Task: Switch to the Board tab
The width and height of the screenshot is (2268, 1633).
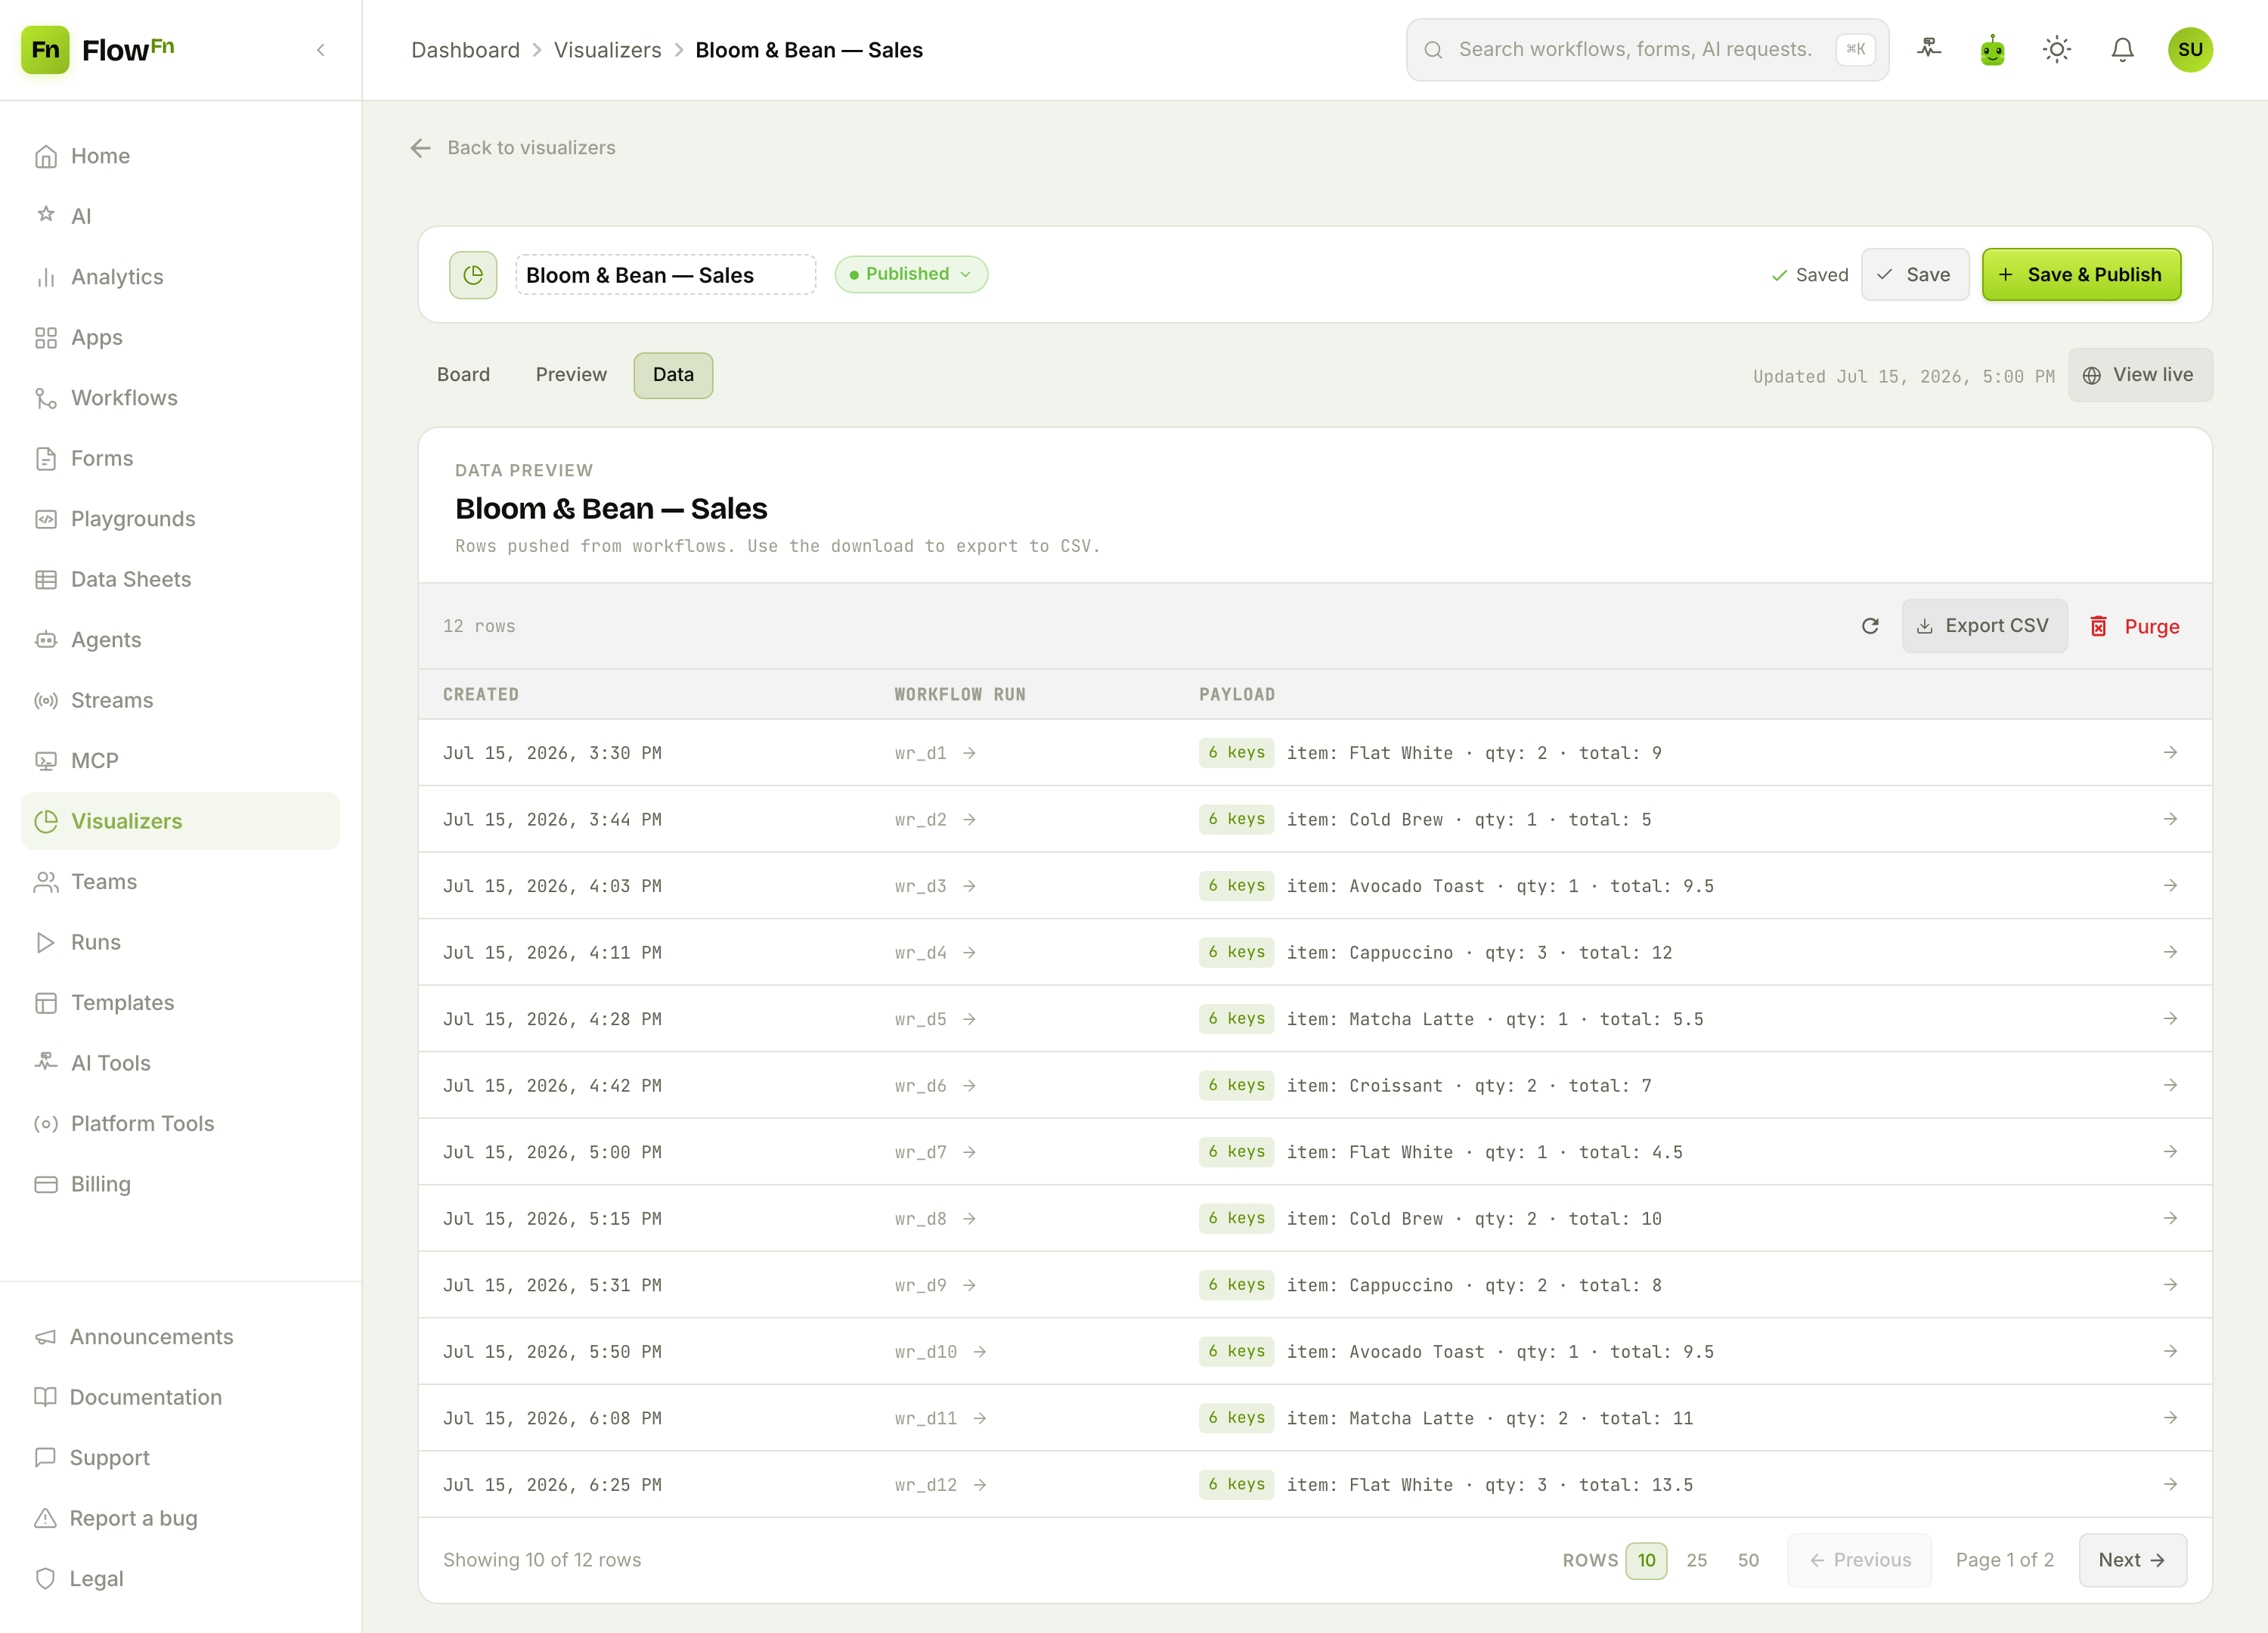Action: [463, 375]
